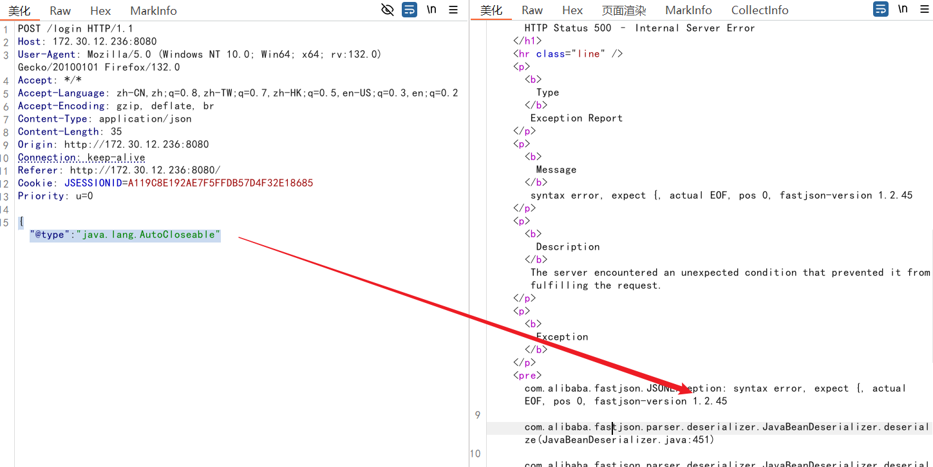Click the Accept-Language header line
Screen dimensions: 933x467
coord(238,93)
